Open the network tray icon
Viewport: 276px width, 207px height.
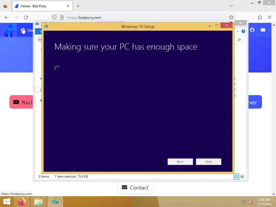click(x=244, y=202)
